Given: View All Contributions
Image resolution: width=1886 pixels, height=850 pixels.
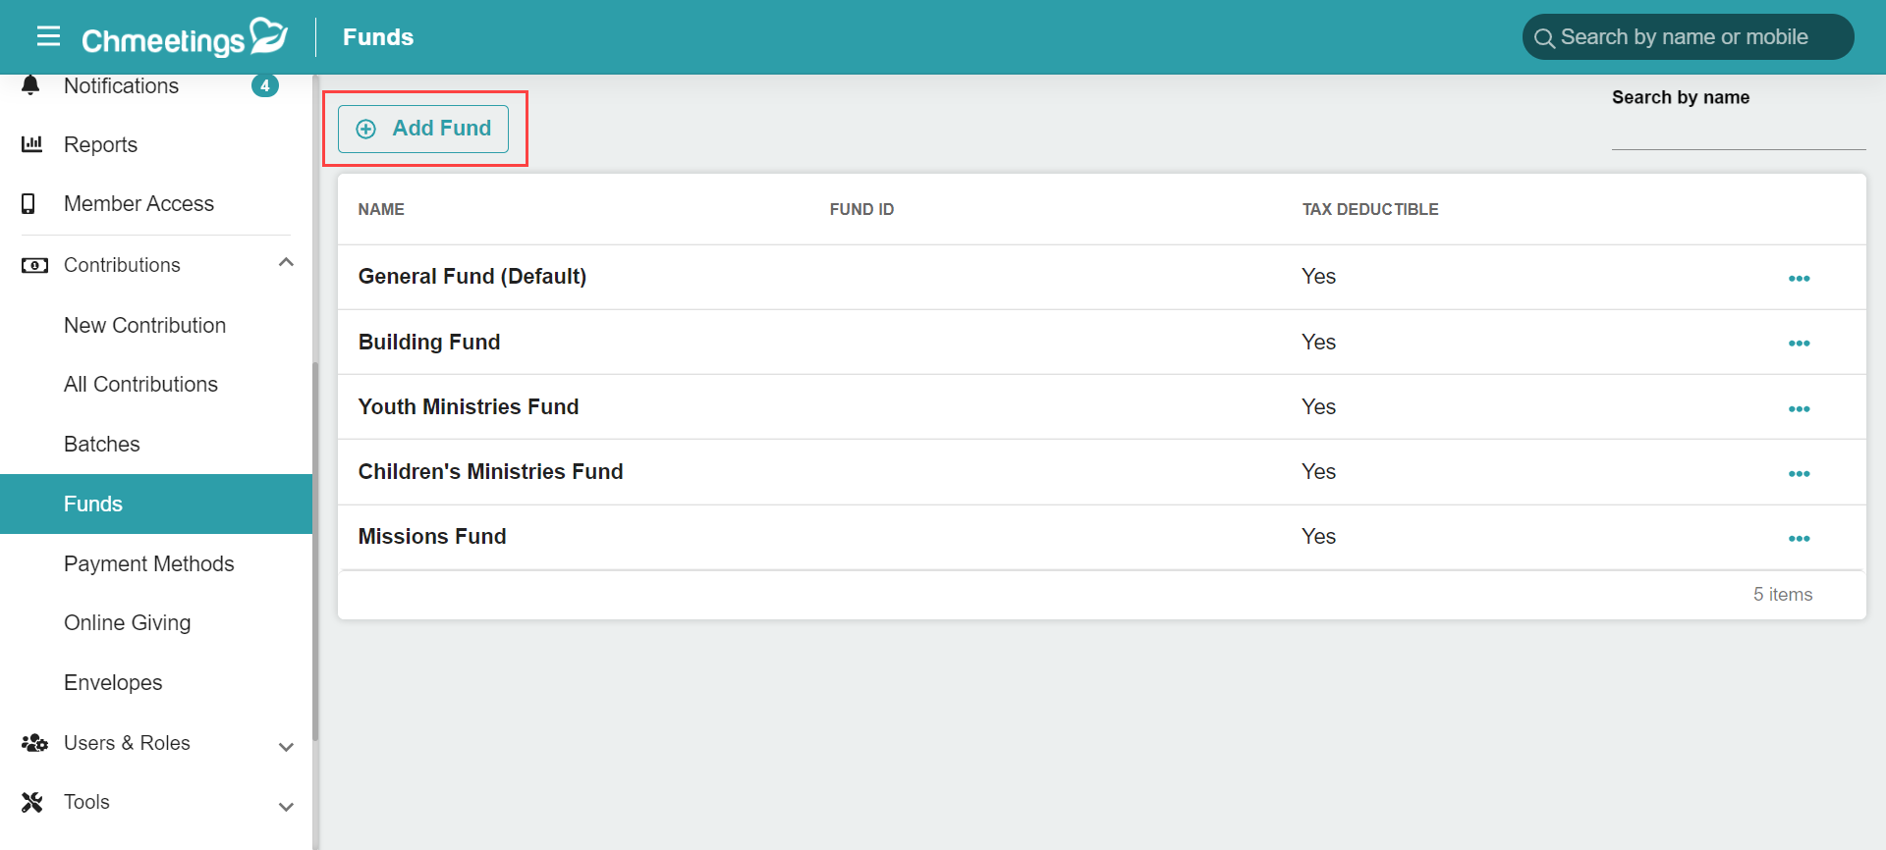Looking at the screenshot, I should [x=140, y=384].
